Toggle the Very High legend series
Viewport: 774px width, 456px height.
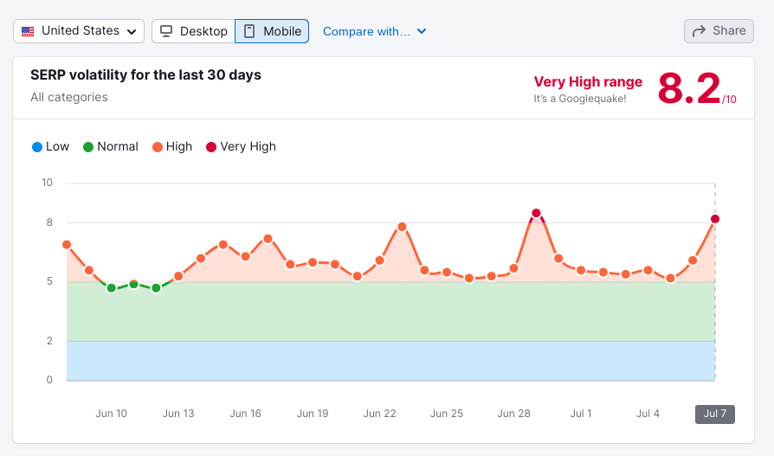[241, 146]
